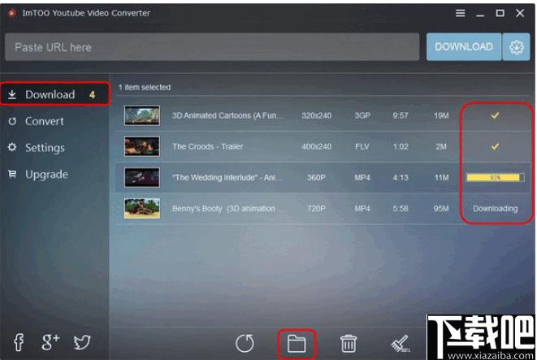Click the restart/refresh download icon

tap(245, 343)
